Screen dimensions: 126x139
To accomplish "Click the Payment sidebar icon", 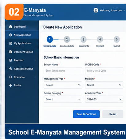I will (x=10, y=60).
